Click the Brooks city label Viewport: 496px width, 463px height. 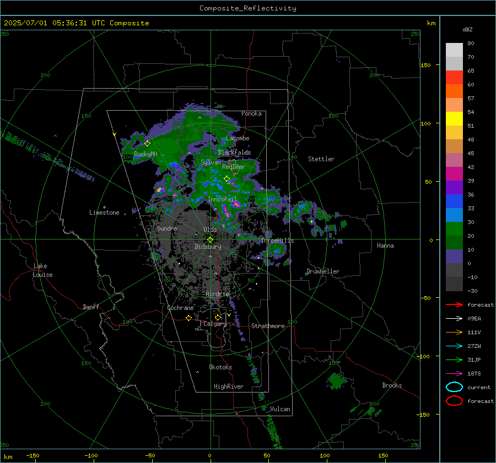(392, 385)
